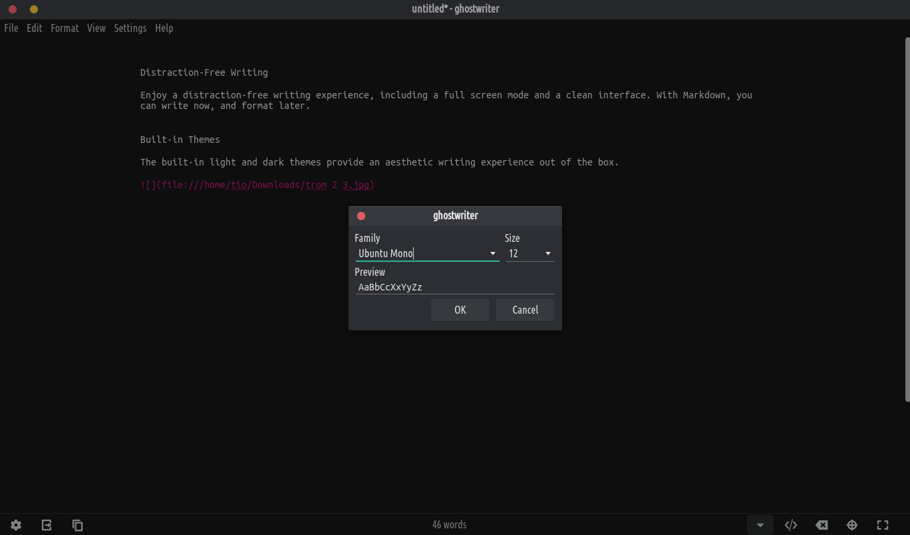Cancel the font dialog

point(526,310)
